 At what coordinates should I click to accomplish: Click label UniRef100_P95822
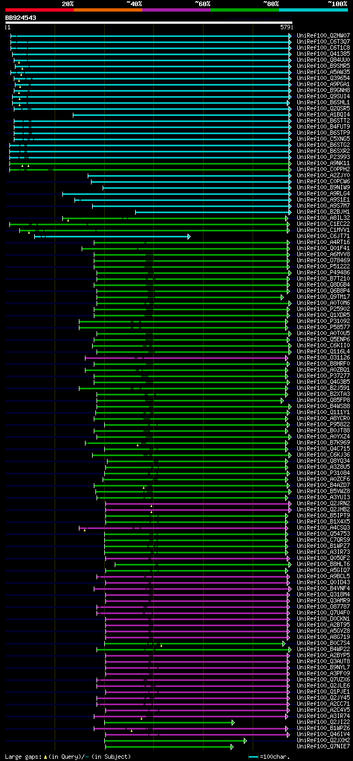pyautogui.click(x=323, y=424)
